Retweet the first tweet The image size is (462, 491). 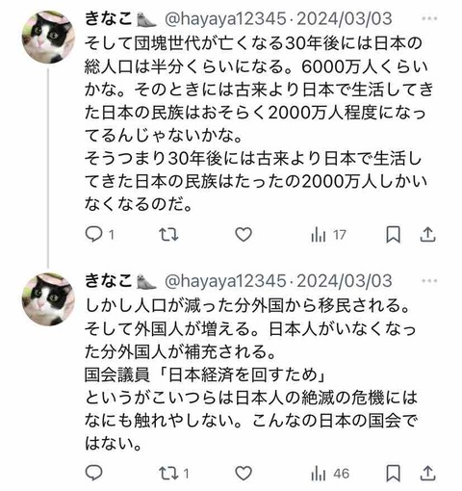coord(168,235)
